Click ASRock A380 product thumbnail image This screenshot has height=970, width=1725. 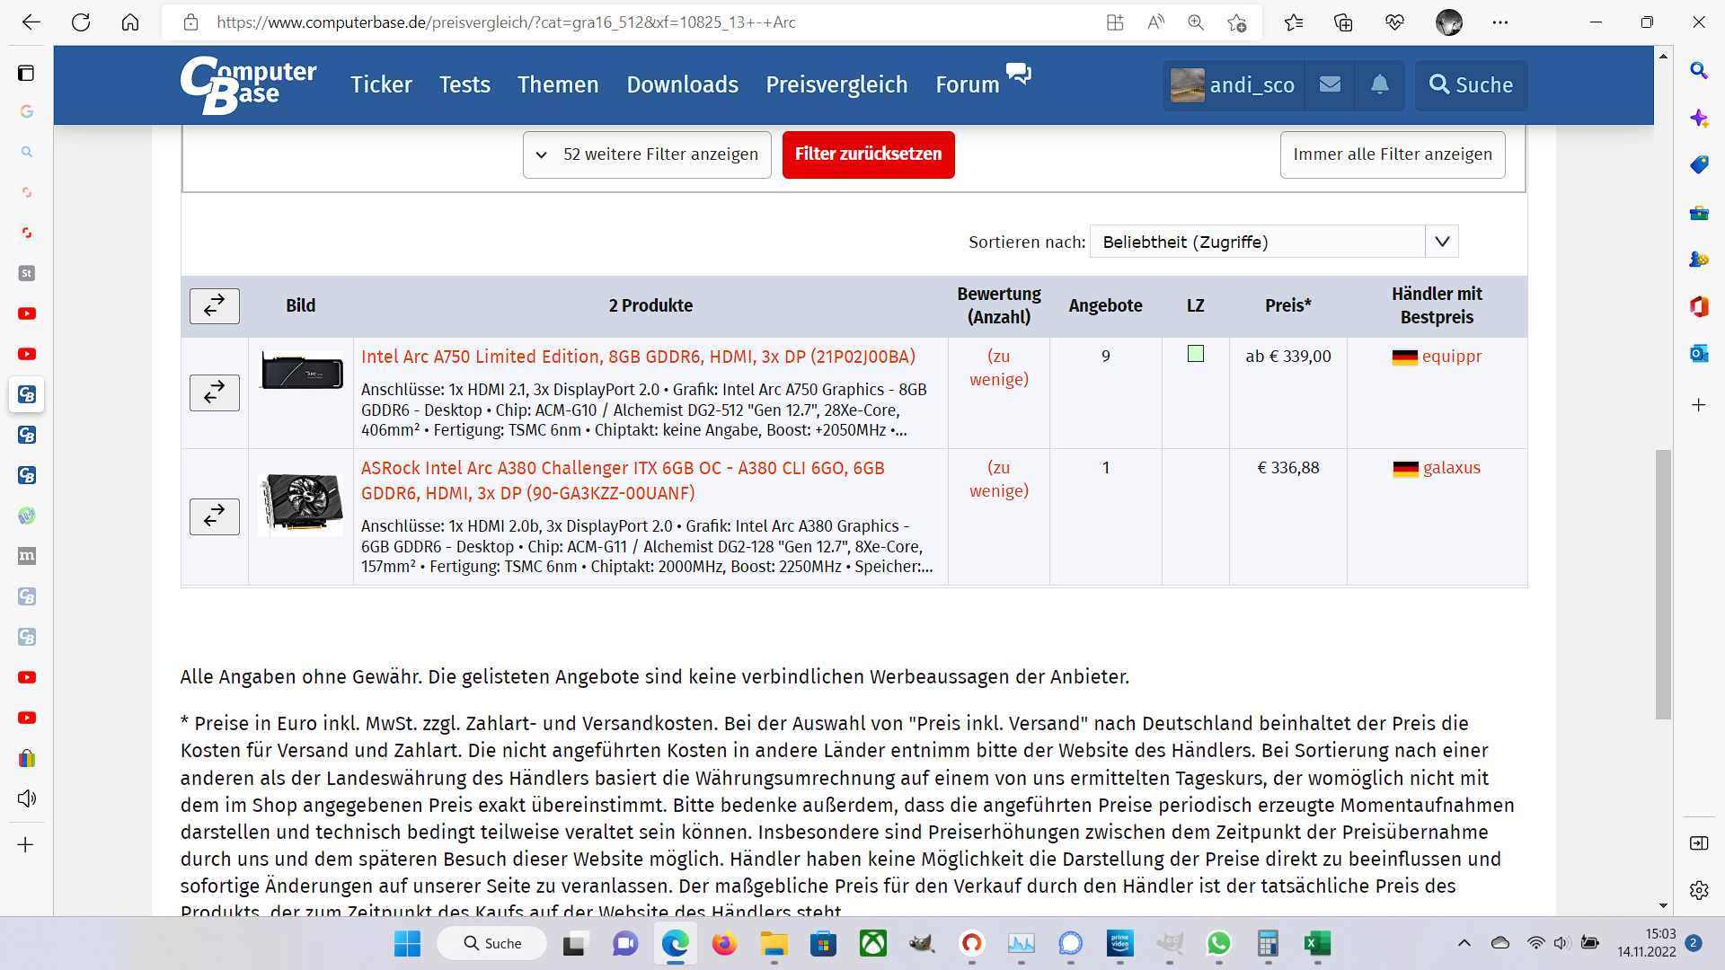[301, 503]
